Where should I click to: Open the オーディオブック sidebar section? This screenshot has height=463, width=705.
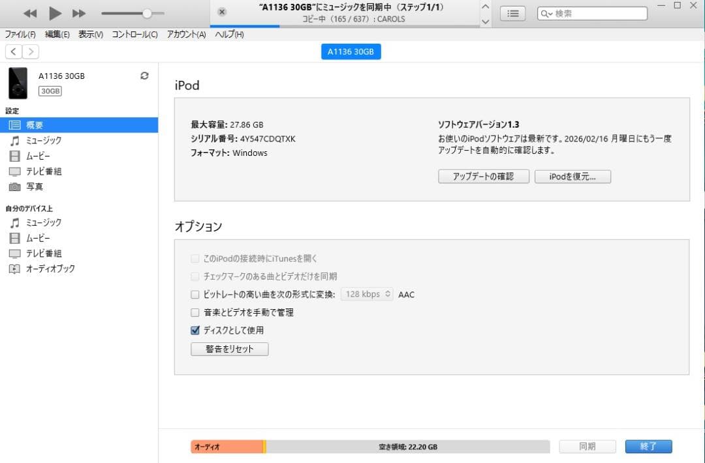(x=55, y=268)
